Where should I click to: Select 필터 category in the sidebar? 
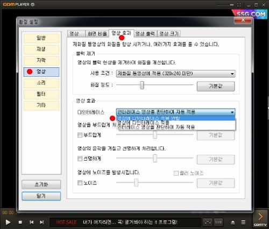point(41,94)
